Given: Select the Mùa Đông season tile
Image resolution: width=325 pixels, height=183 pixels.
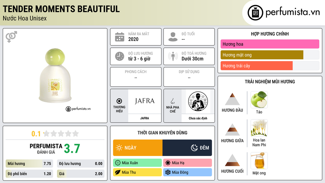Looking at the screenshot, I should click(x=188, y=172).
